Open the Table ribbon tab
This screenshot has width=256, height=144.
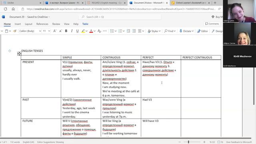[x=85, y=24]
